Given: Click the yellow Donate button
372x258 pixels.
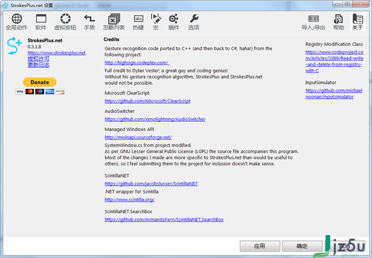Looking at the screenshot, I should click(x=39, y=82).
